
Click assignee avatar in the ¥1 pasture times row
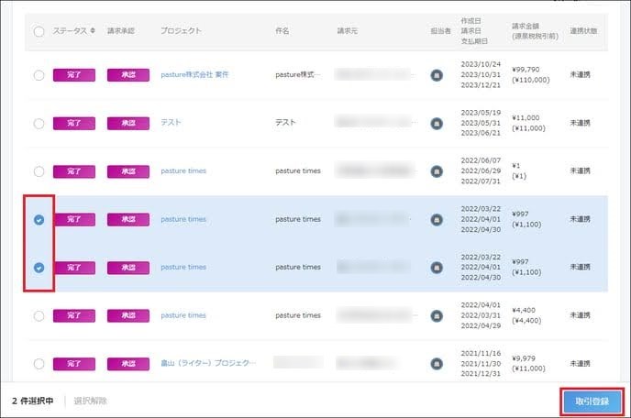pyautogui.click(x=437, y=171)
